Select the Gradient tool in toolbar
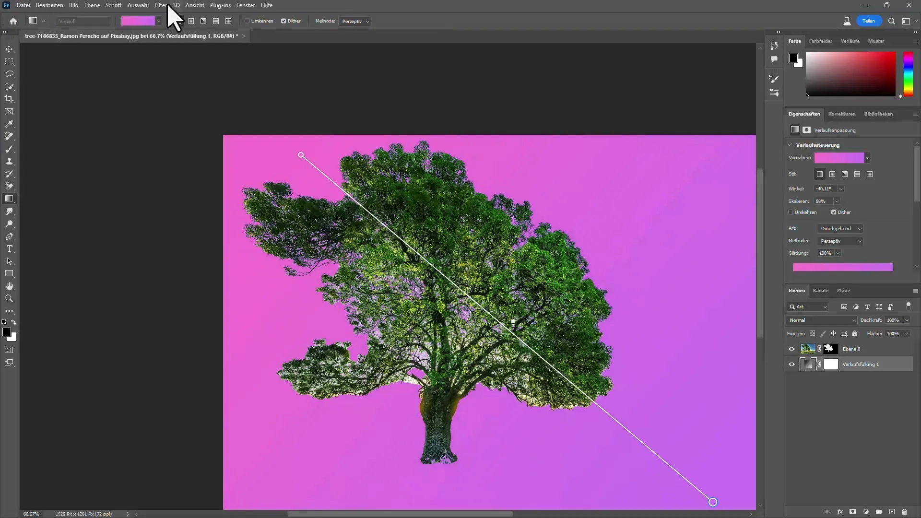The image size is (921, 518). point(10,199)
